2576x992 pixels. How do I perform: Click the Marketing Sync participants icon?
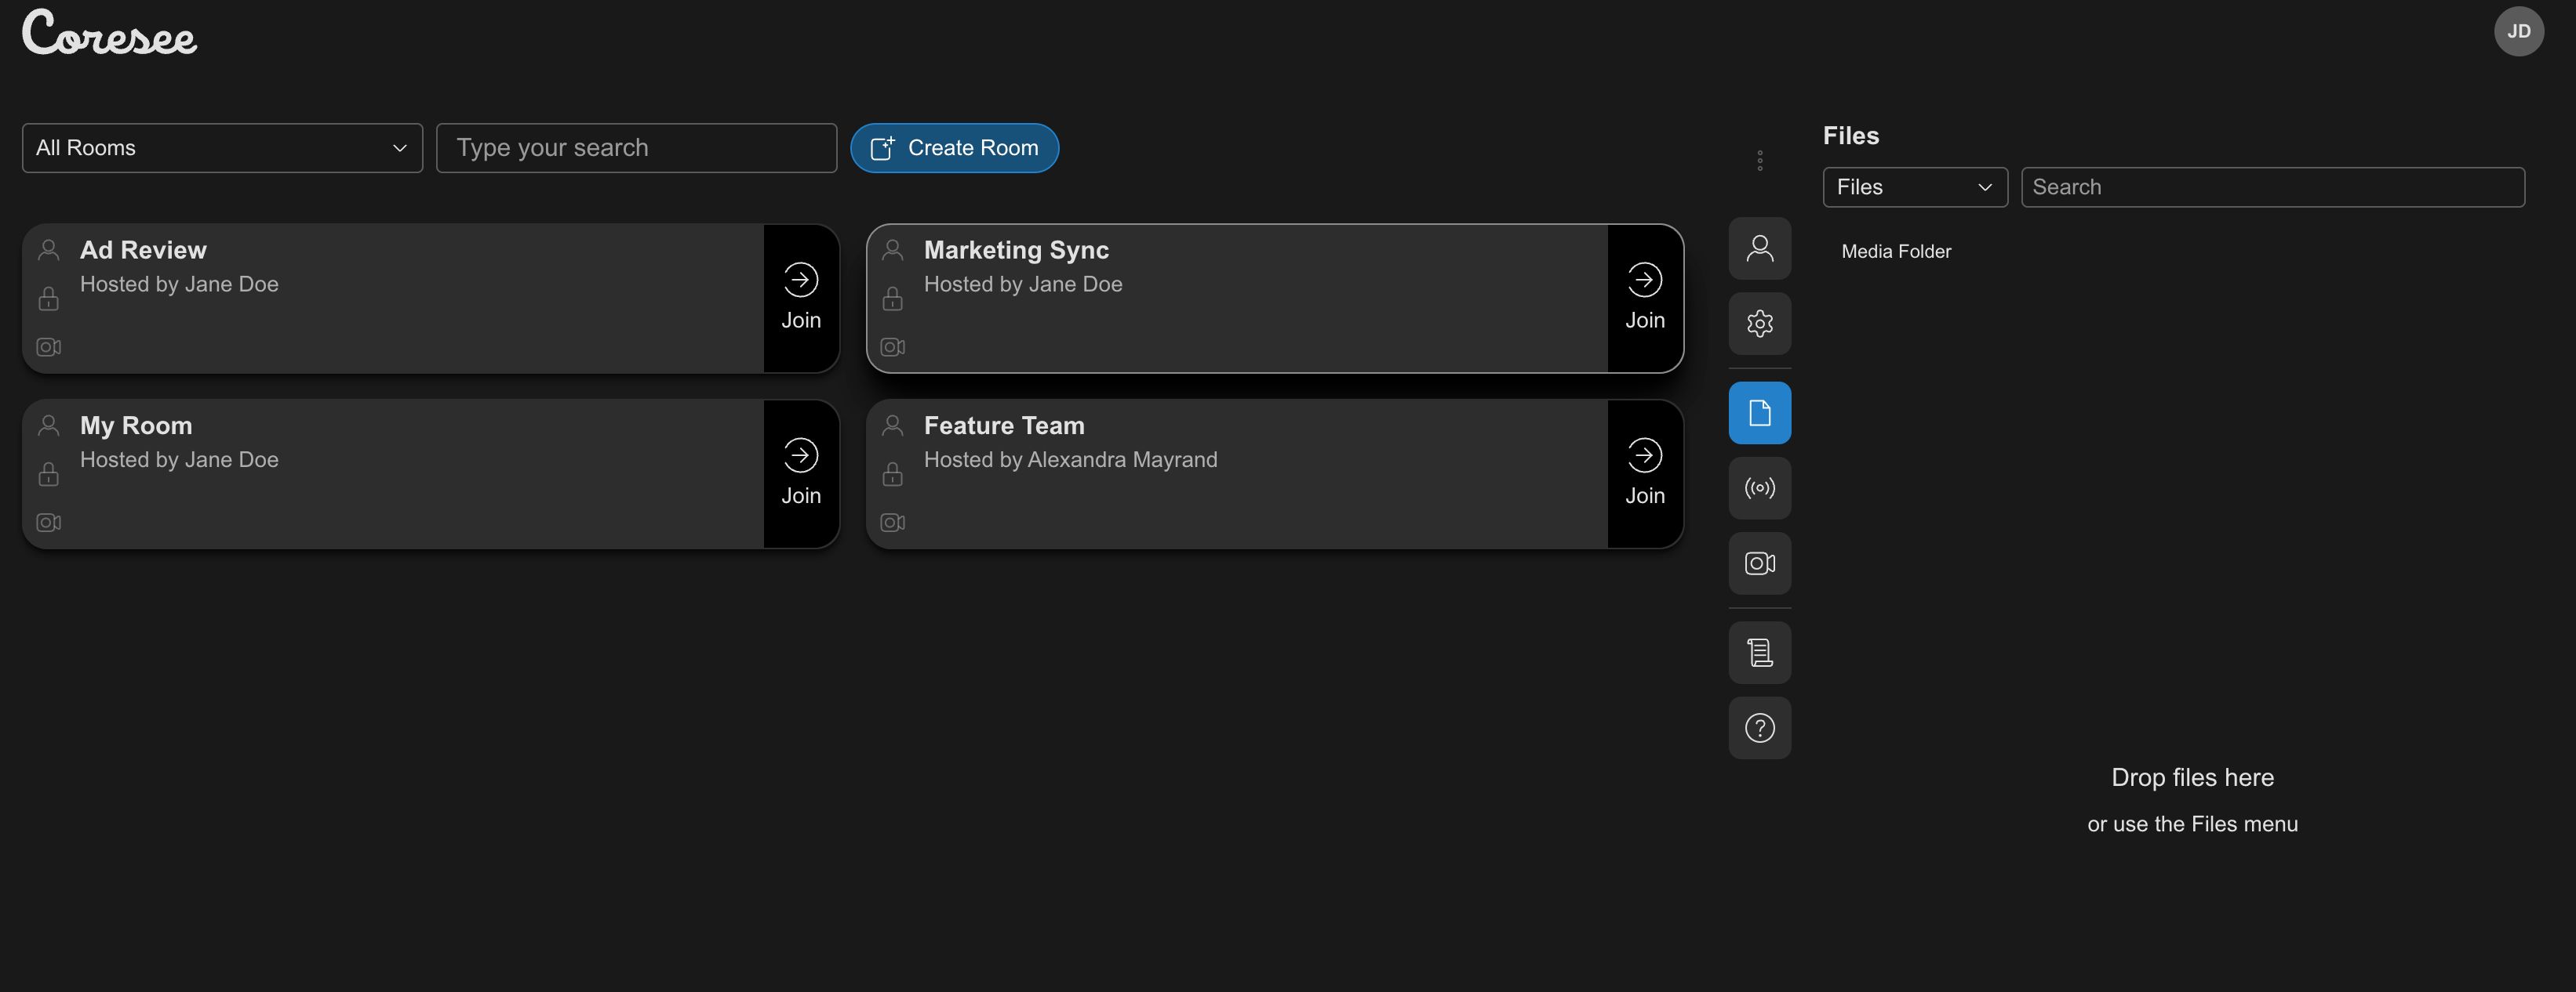(x=893, y=250)
